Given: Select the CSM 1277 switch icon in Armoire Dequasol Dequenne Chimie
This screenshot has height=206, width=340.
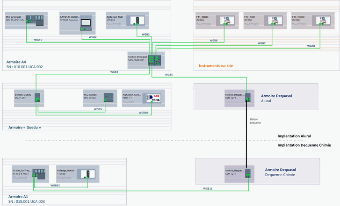Looking at the screenshot, I should (x=248, y=173).
